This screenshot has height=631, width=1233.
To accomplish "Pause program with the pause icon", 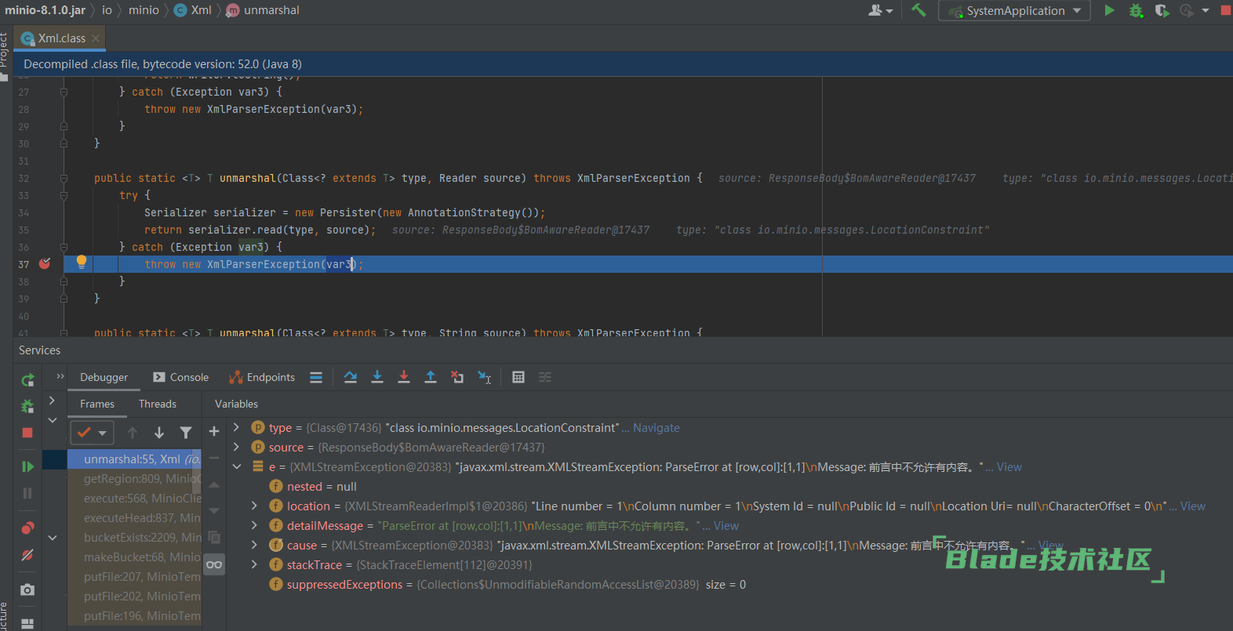I will click(x=27, y=493).
